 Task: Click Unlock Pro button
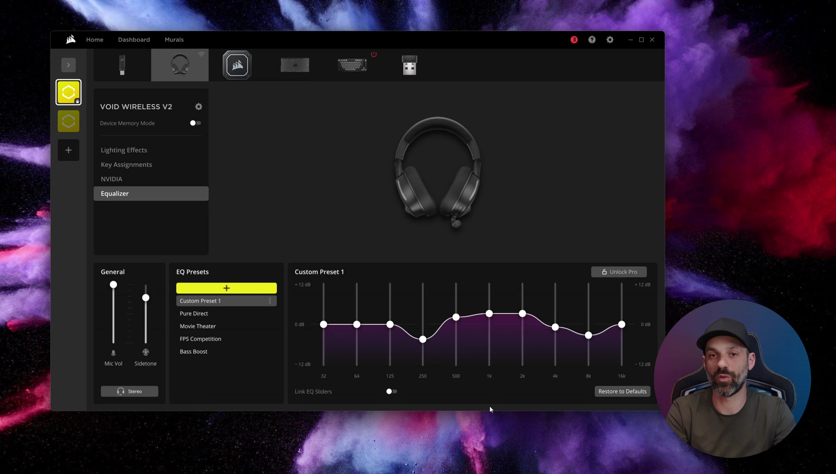(x=619, y=272)
